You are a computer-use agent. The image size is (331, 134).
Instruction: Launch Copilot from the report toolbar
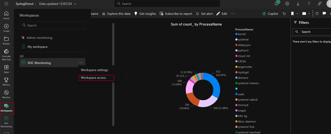pos(270,14)
